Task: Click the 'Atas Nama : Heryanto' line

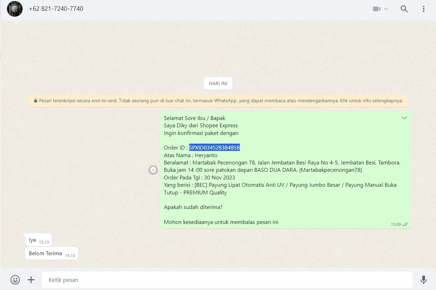Action: click(191, 155)
